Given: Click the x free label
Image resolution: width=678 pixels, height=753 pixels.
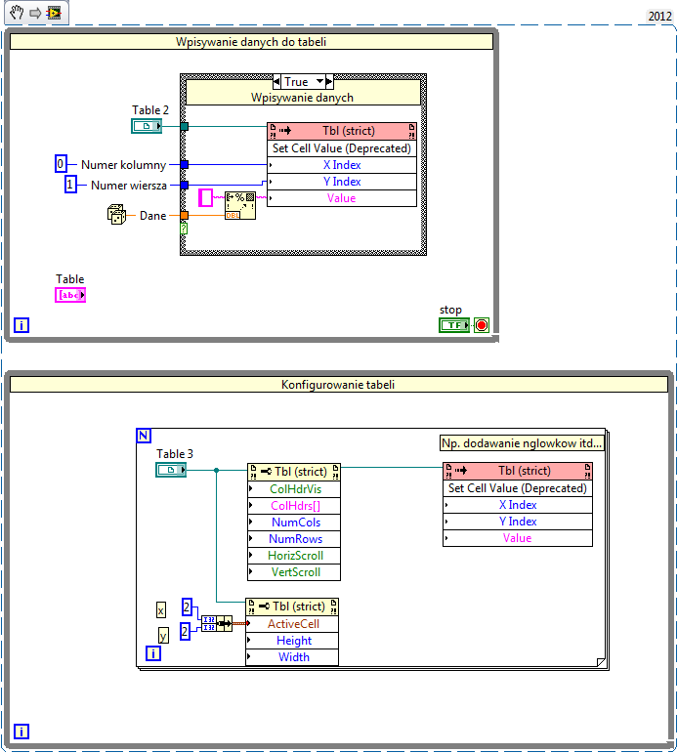Looking at the screenshot, I should pyautogui.click(x=161, y=610).
